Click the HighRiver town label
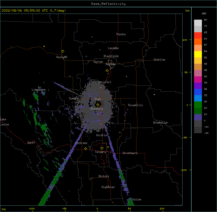The width and height of the screenshot is (217, 212). click(108, 187)
